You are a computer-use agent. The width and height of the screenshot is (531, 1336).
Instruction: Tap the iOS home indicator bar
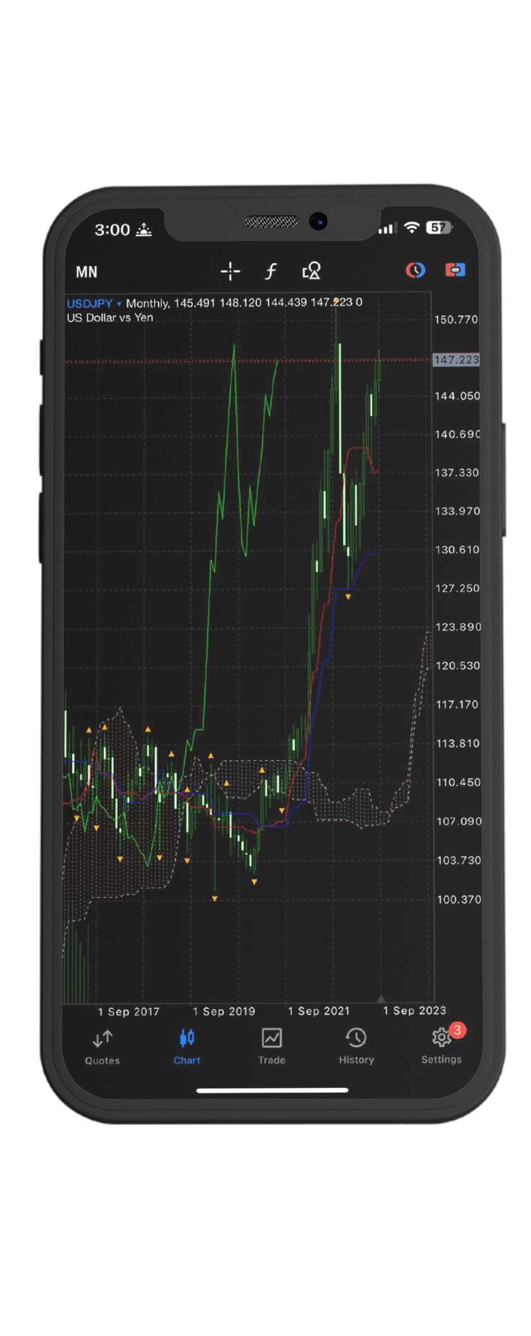pyautogui.click(x=272, y=1089)
